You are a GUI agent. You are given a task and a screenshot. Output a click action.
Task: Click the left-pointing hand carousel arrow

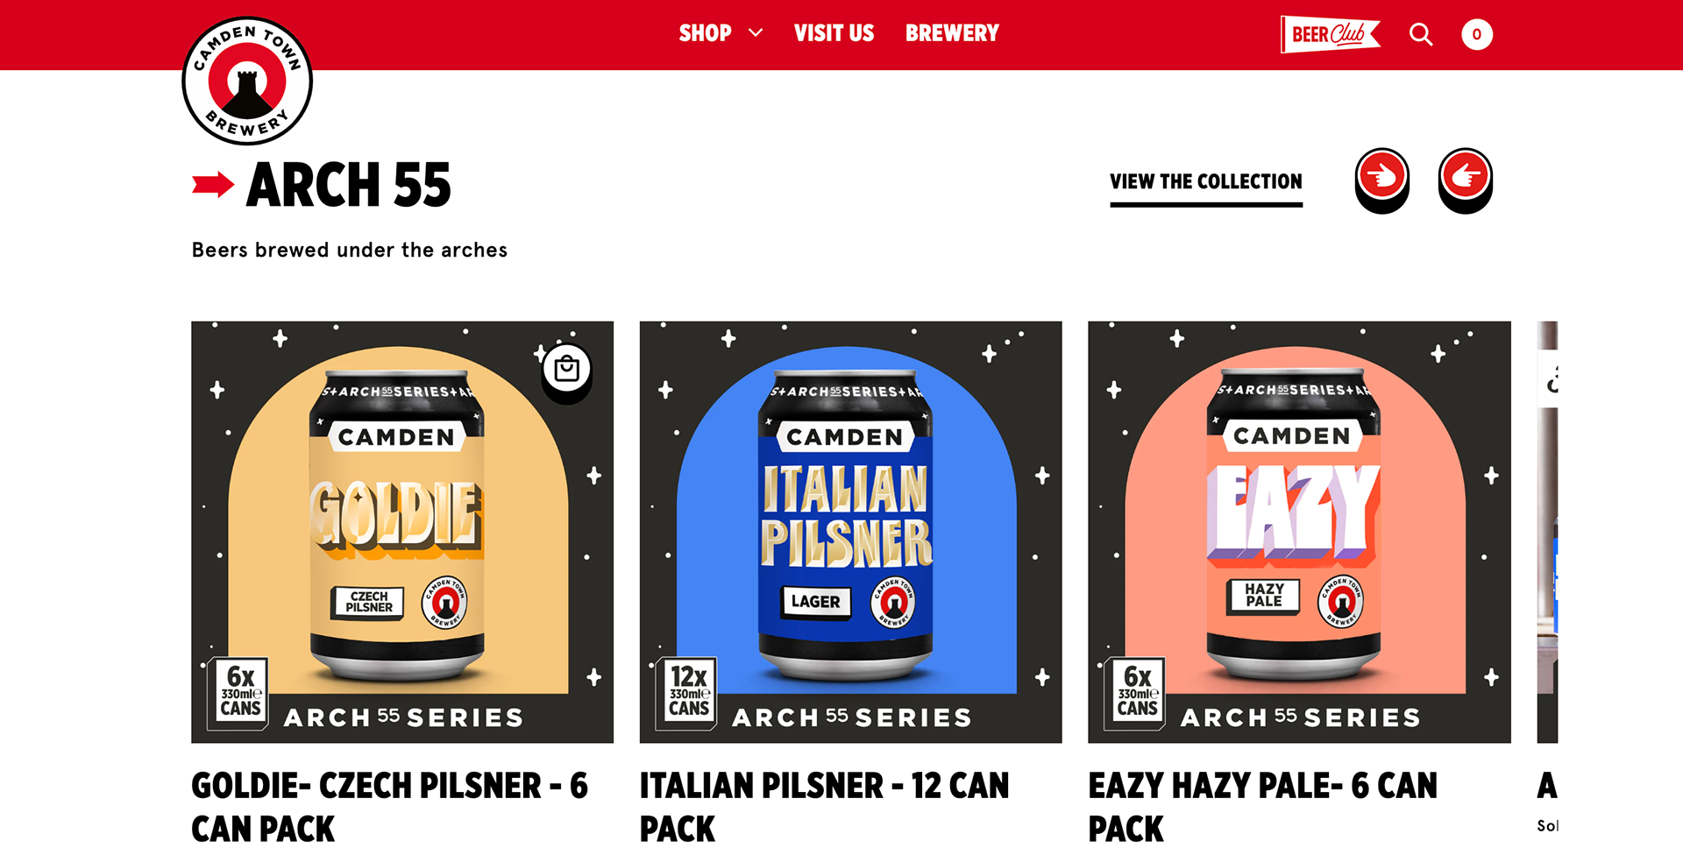[1466, 180]
